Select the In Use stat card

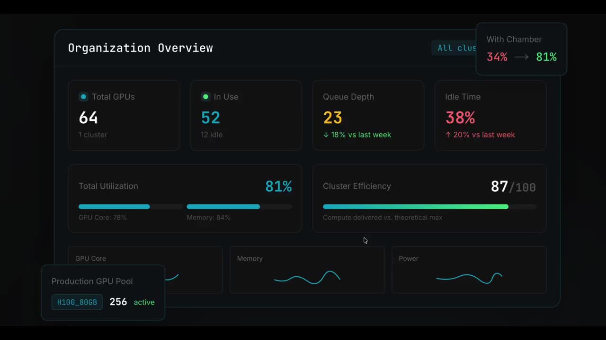click(x=246, y=116)
